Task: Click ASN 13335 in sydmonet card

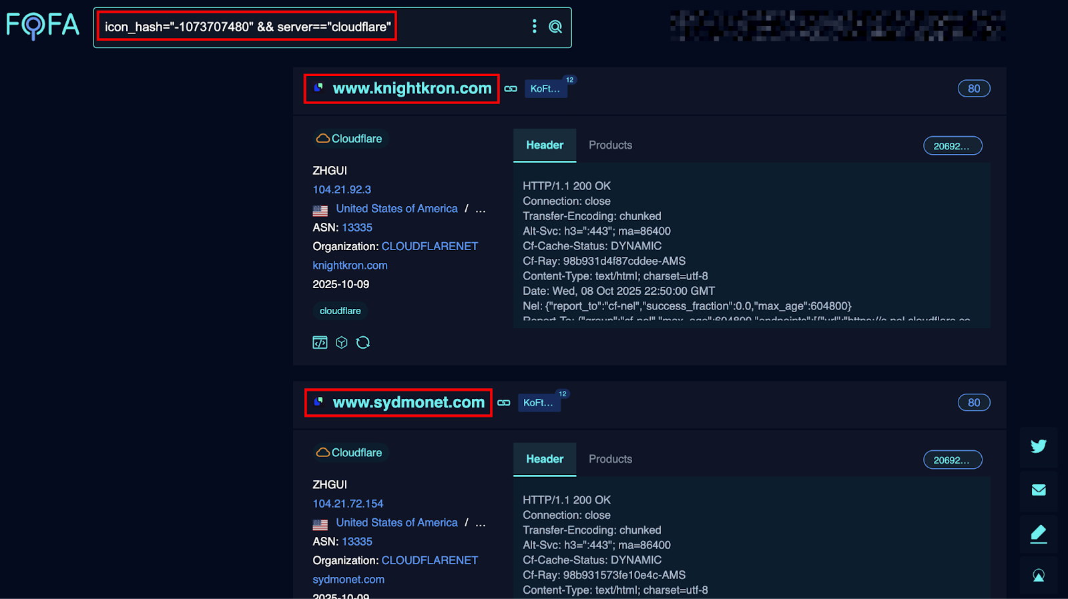Action: 357,542
